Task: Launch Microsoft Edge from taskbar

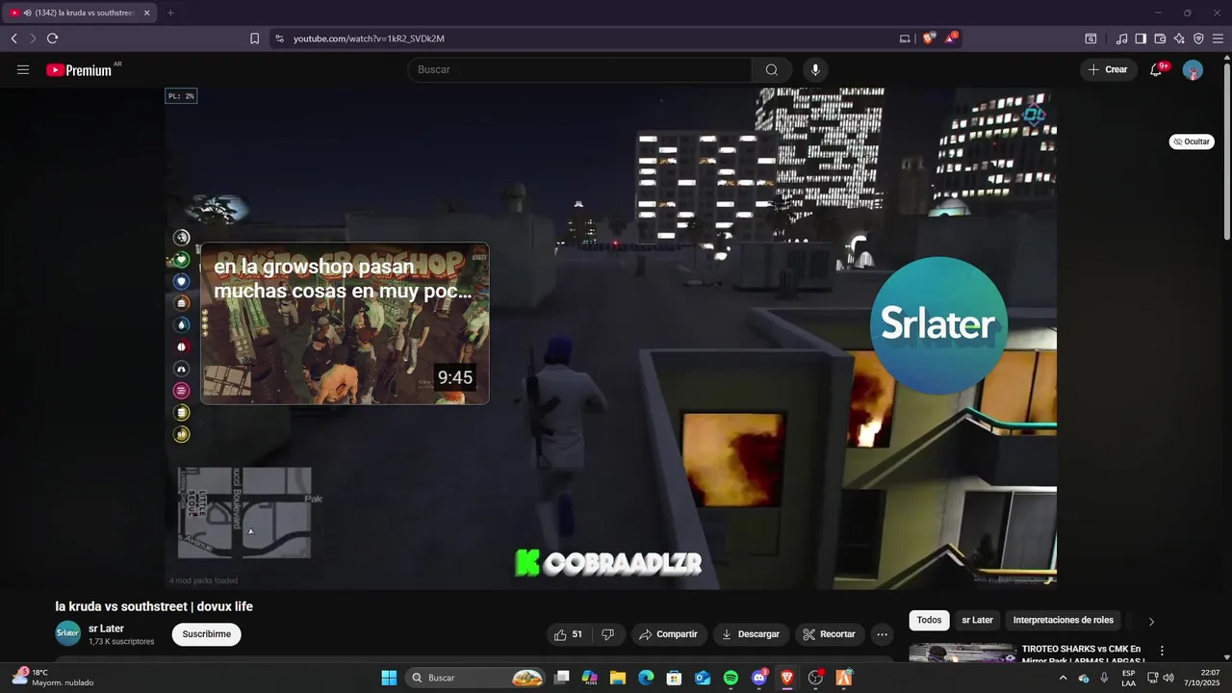Action: pos(646,678)
